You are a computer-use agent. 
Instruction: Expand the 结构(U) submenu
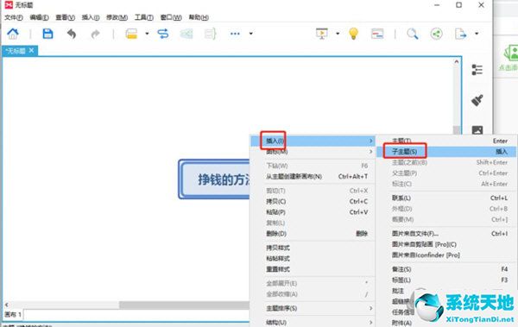coord(313,322)
